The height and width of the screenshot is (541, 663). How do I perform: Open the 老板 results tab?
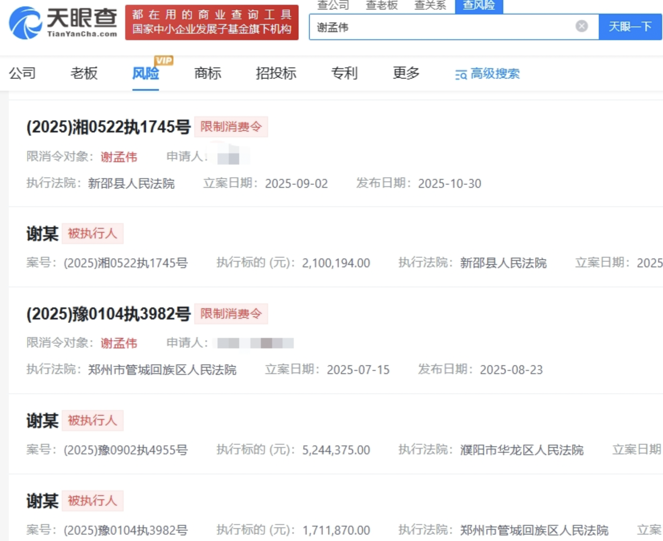84,73
